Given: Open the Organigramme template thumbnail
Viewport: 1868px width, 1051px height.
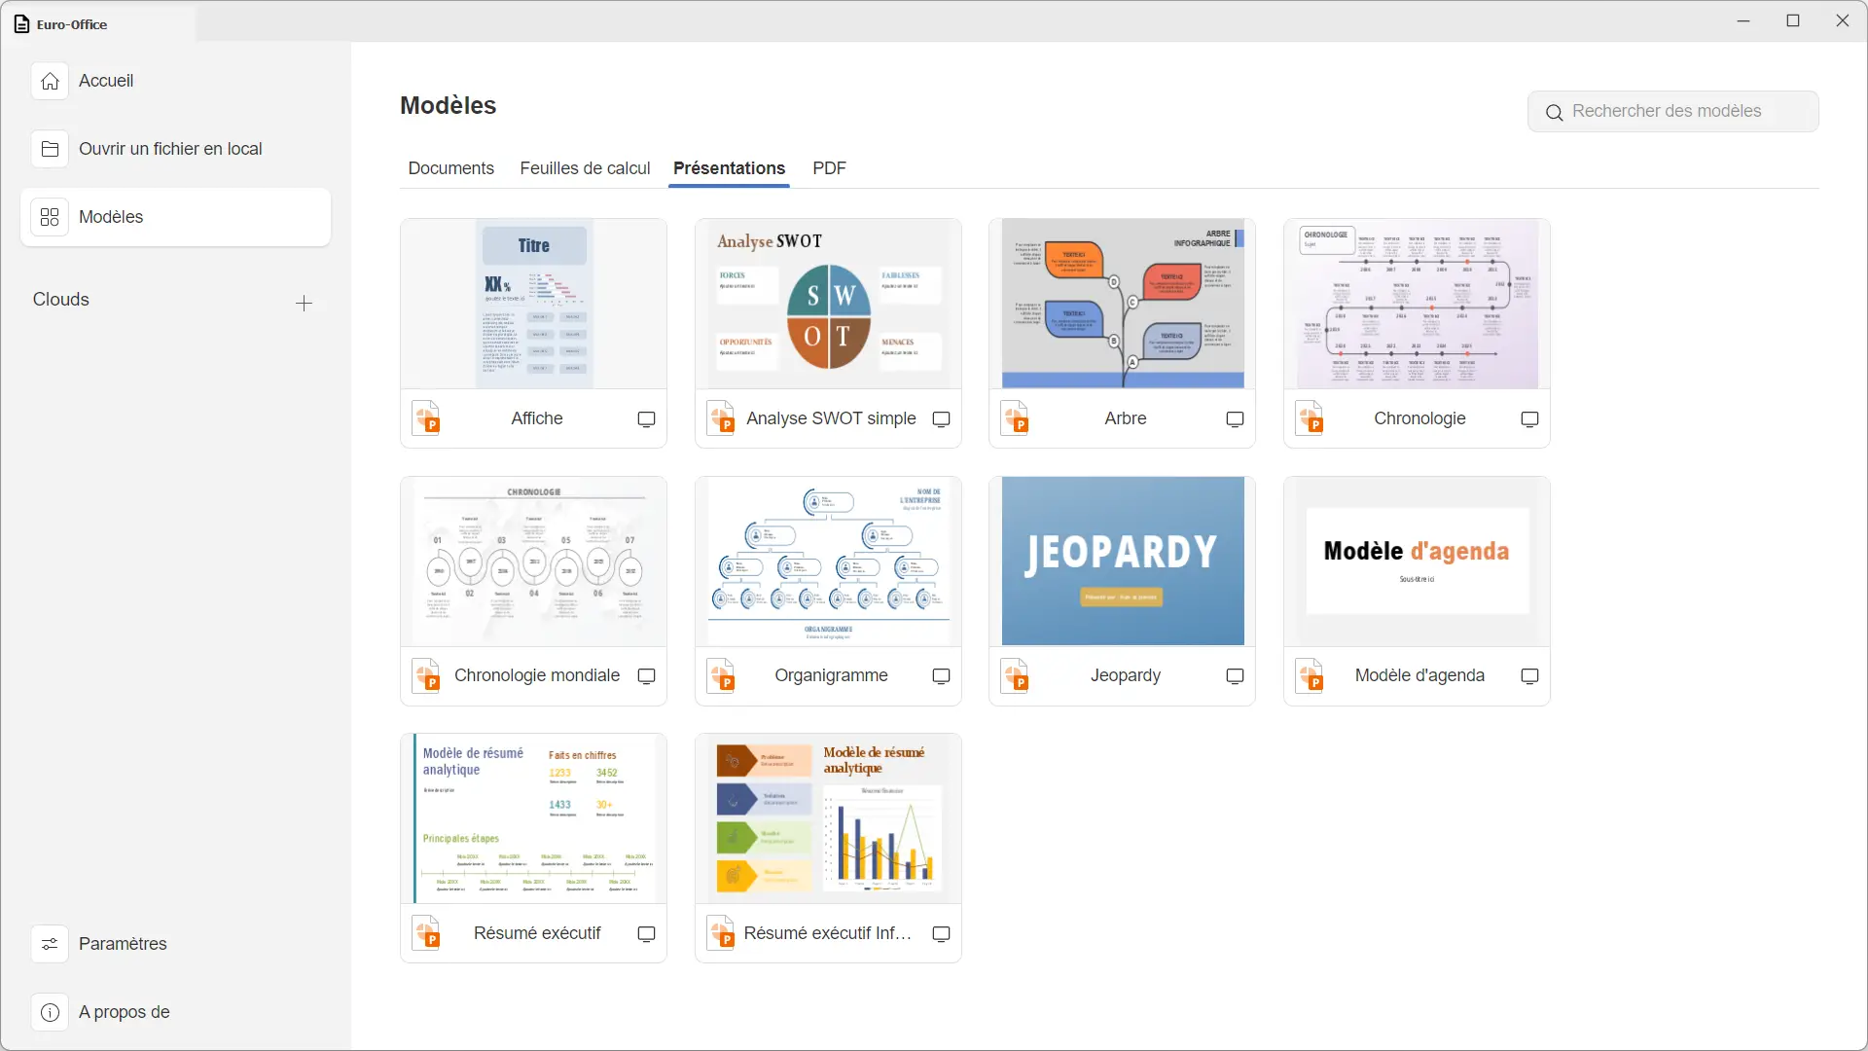Looking at the screenshot, I should 828,562.
